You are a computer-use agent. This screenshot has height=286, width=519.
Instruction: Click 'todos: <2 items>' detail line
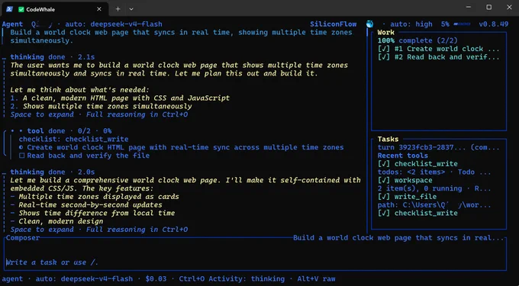(434, 172)
